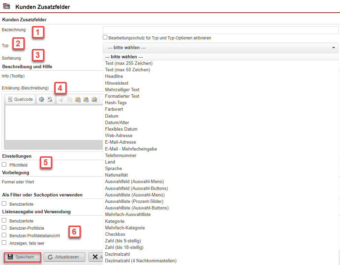340x265 pixels.
Task: Click the paste clipboard icon
Action: tap(78, 99)
